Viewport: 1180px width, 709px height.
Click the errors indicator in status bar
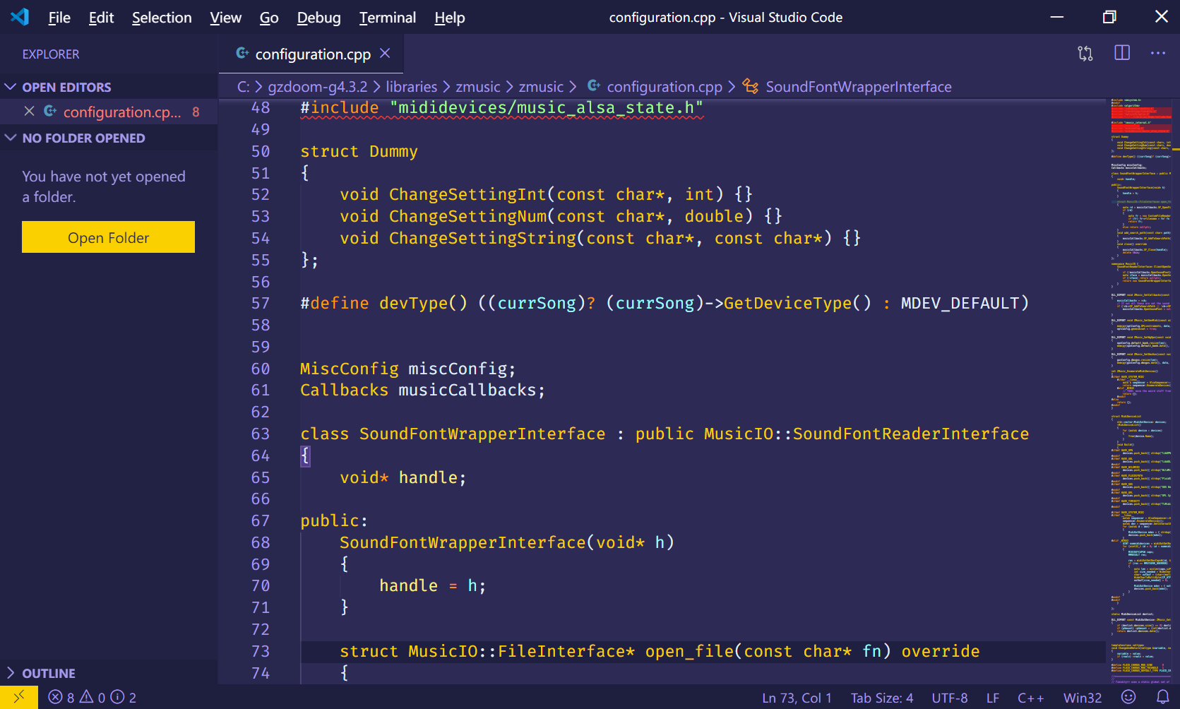64,697
